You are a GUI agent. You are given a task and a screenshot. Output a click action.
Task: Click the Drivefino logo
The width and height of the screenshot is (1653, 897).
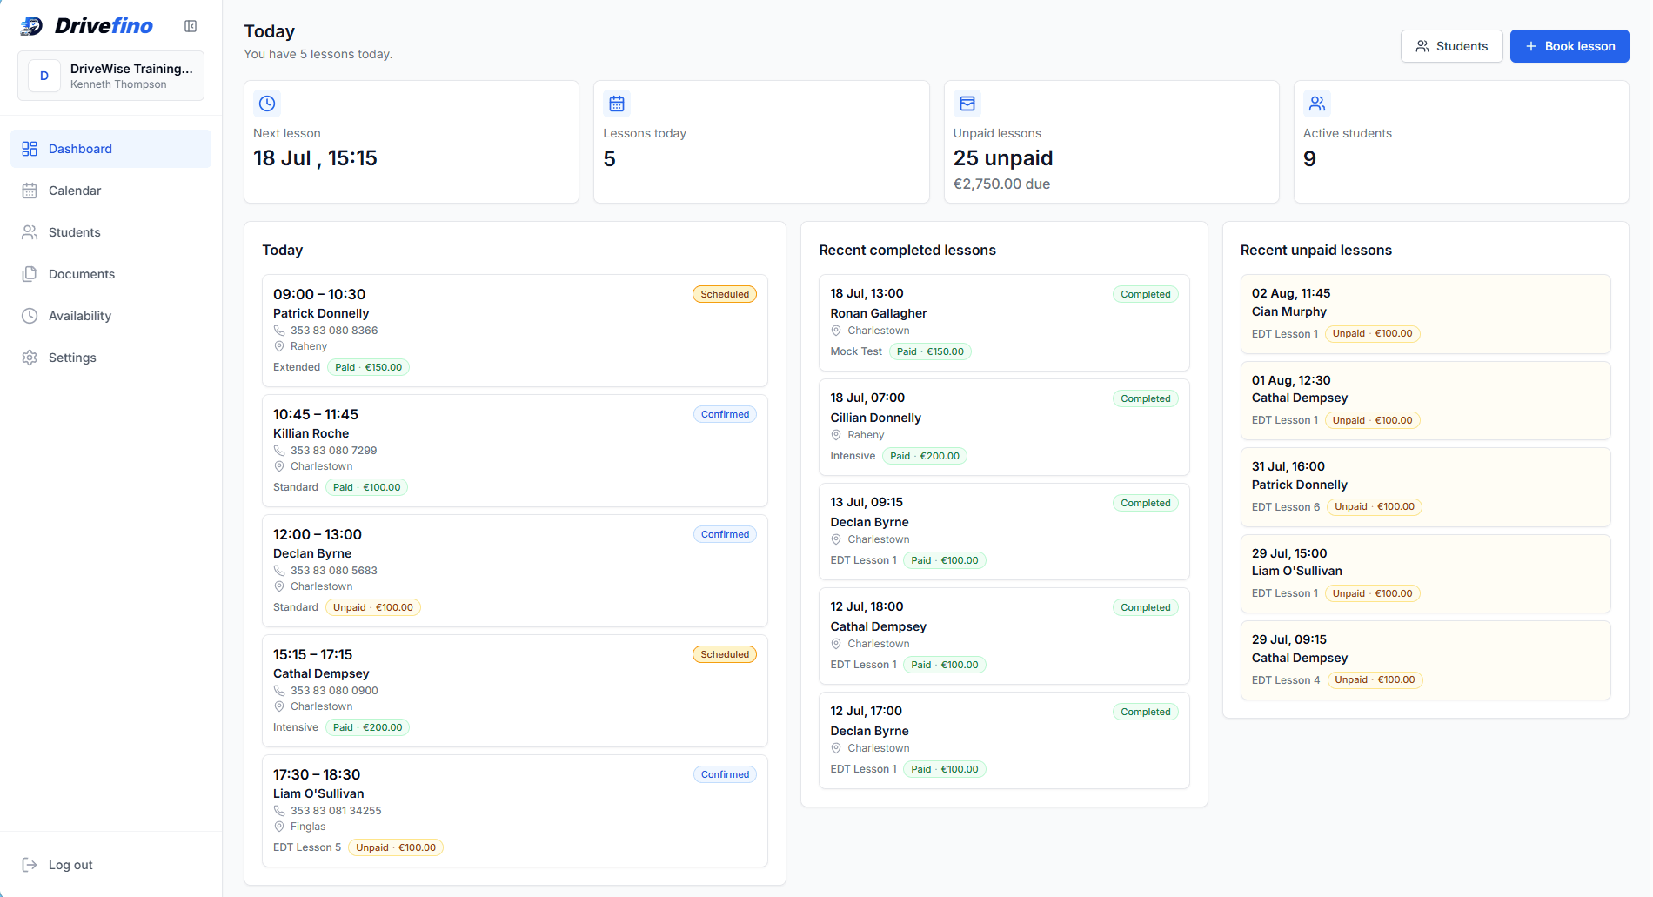click(86, 26)
